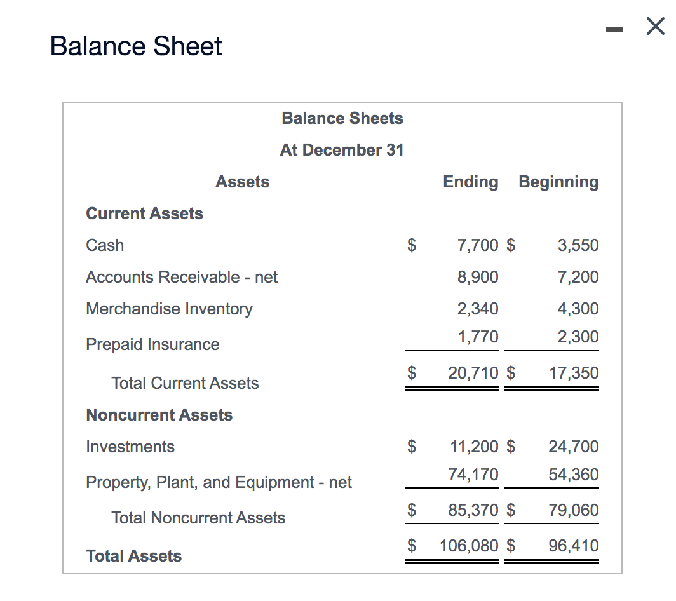676x601 pixels.
Task: Select beginning Investments value 24,700
Action: point(574,447)
